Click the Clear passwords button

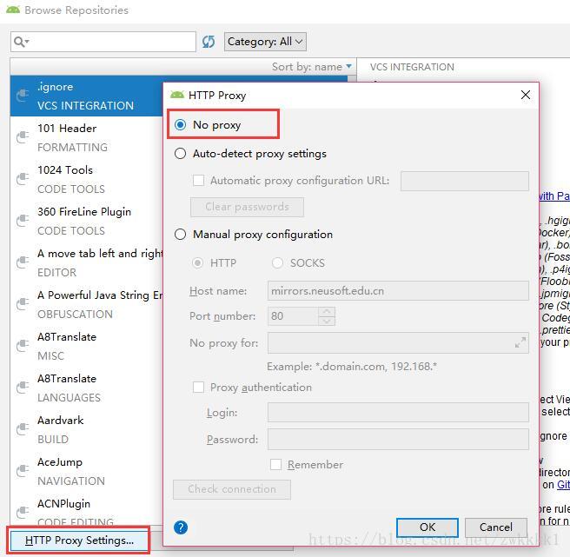click(x=247, y=207)
